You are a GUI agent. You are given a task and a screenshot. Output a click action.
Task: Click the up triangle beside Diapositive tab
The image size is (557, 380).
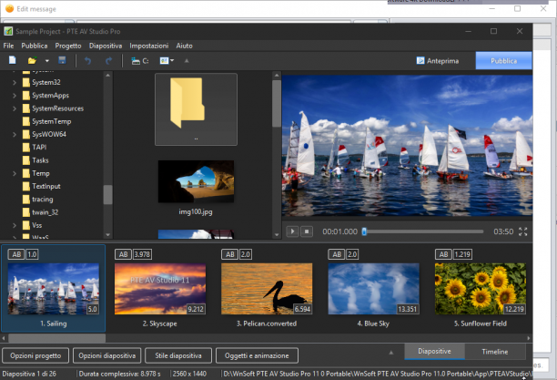(391, 353)
